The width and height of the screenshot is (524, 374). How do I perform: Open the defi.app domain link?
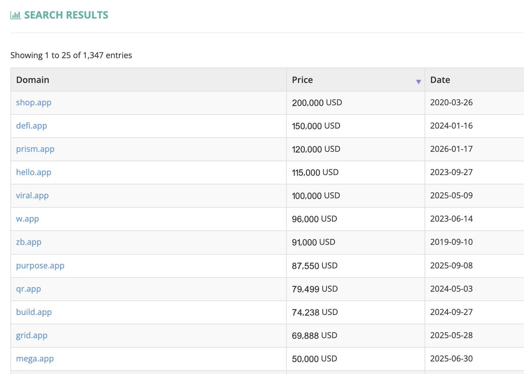pos(31,126)
